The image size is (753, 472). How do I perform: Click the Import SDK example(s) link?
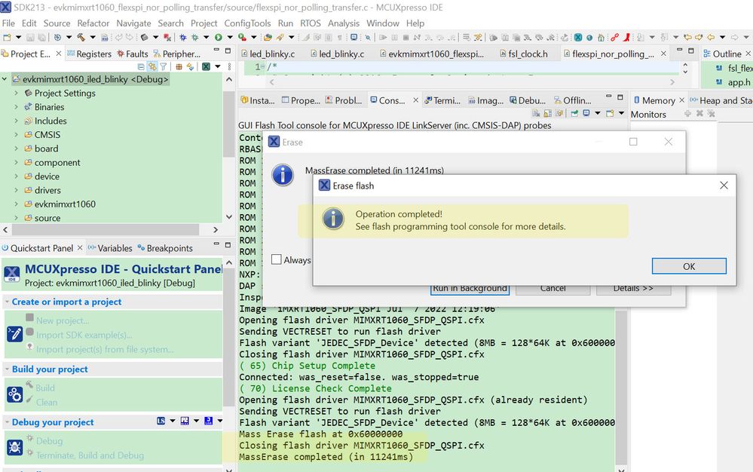pos(84,336)
